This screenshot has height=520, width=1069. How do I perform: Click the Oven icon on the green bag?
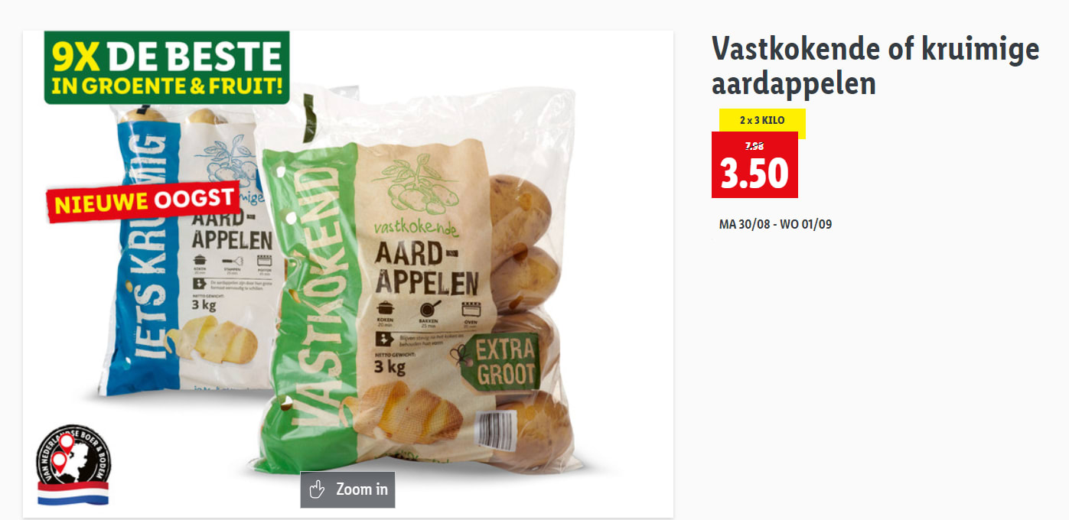pyautogui.click(x=469, y=310)
